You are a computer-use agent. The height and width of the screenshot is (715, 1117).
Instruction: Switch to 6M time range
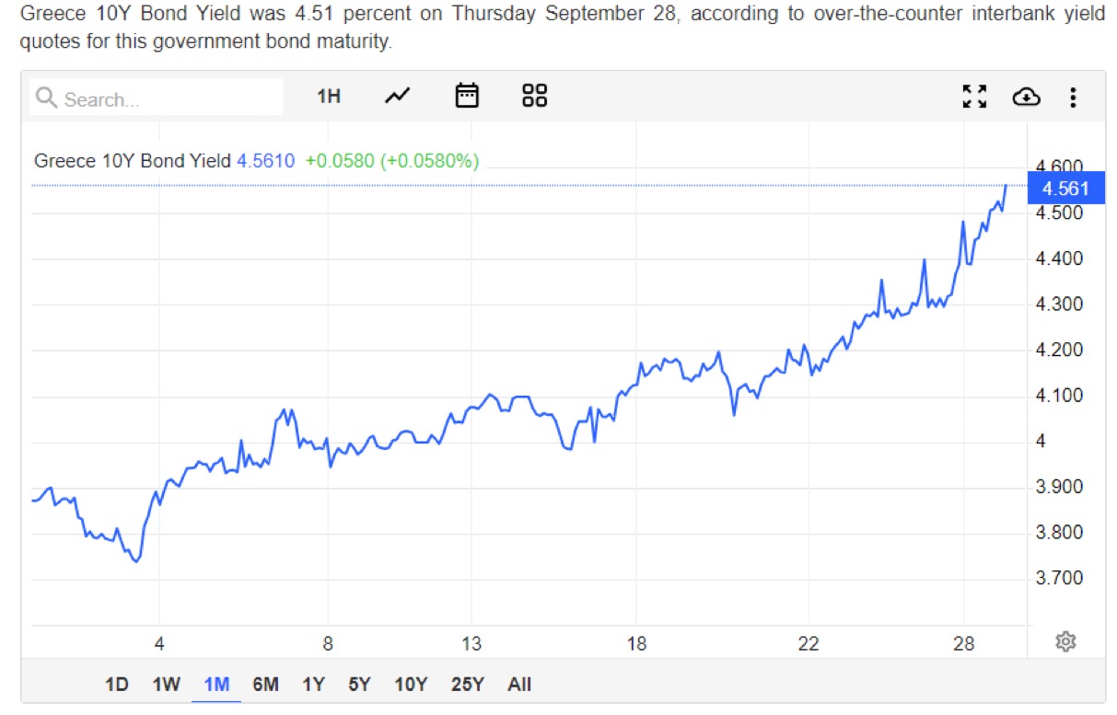[x=265, y=685]
